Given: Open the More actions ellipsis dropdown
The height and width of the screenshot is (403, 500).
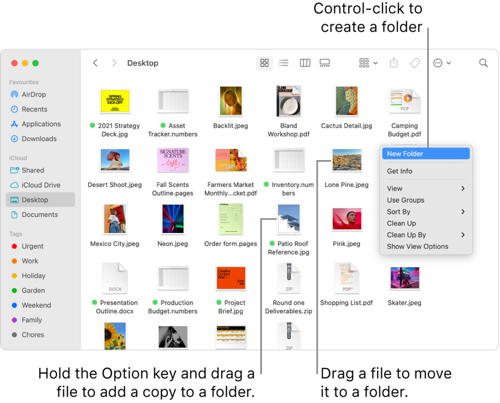Looking at the screenshot, I should click(x=442, y=63).
